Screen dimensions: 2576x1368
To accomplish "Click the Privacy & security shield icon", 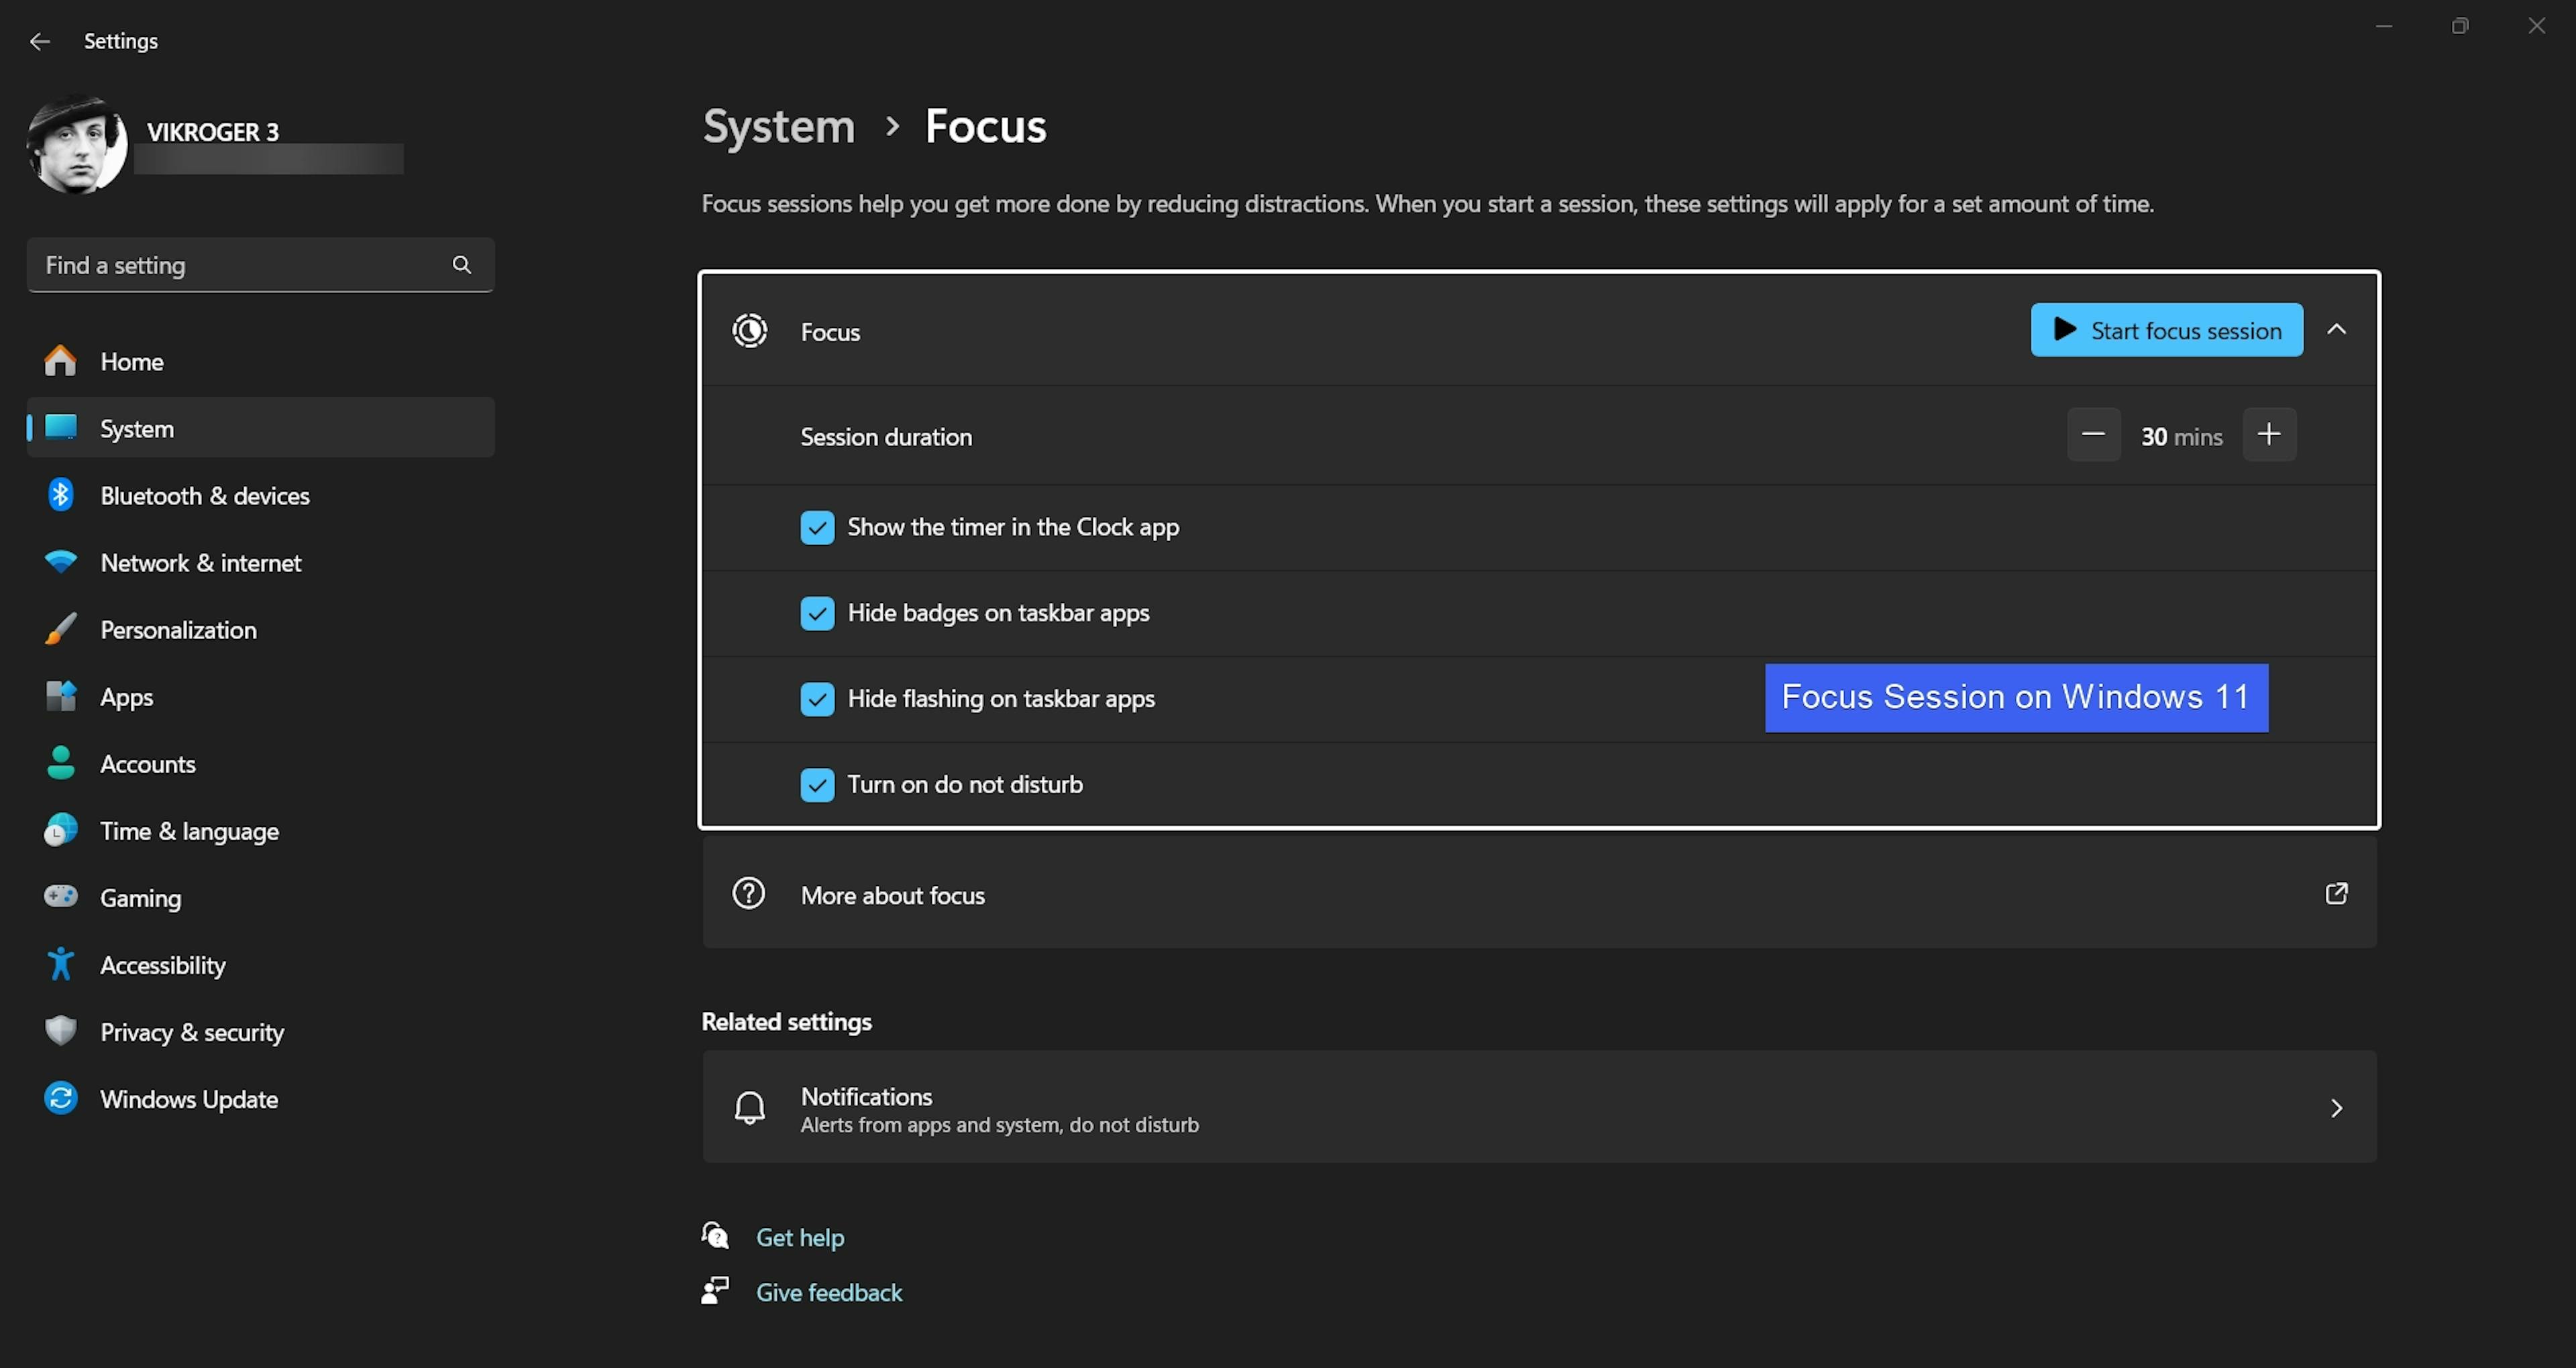I will point(61,1031).
